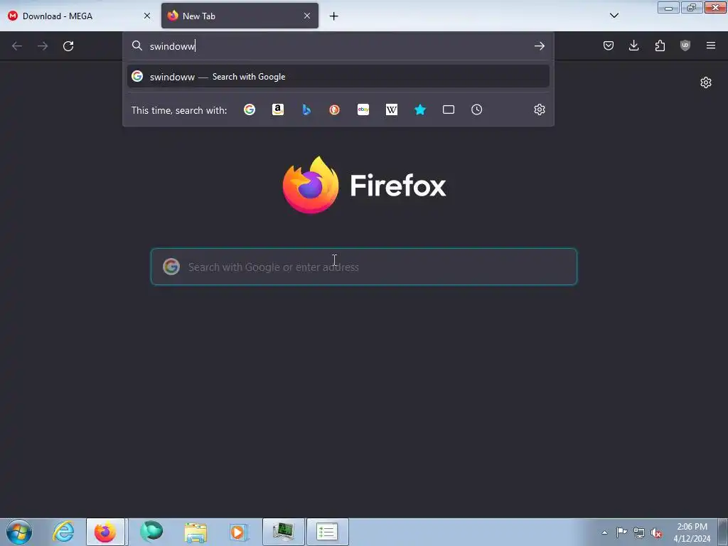Image resolution: width=728 pixels, height=546 pixels.
Task: Search in open Tabs icon
Action: 448,109
